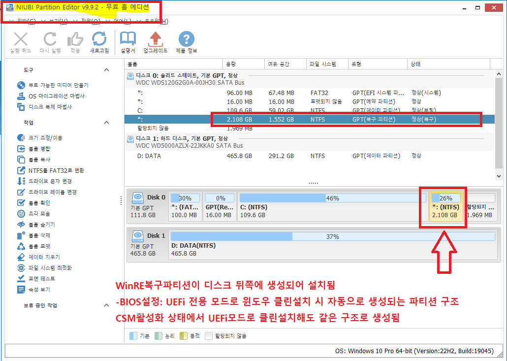
Task: Select the D: DATA 465.8 GB row
Action: (x=310, y=156)
